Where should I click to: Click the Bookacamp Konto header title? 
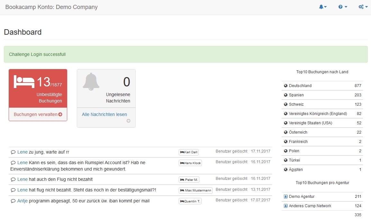click(x=51, y=7)
